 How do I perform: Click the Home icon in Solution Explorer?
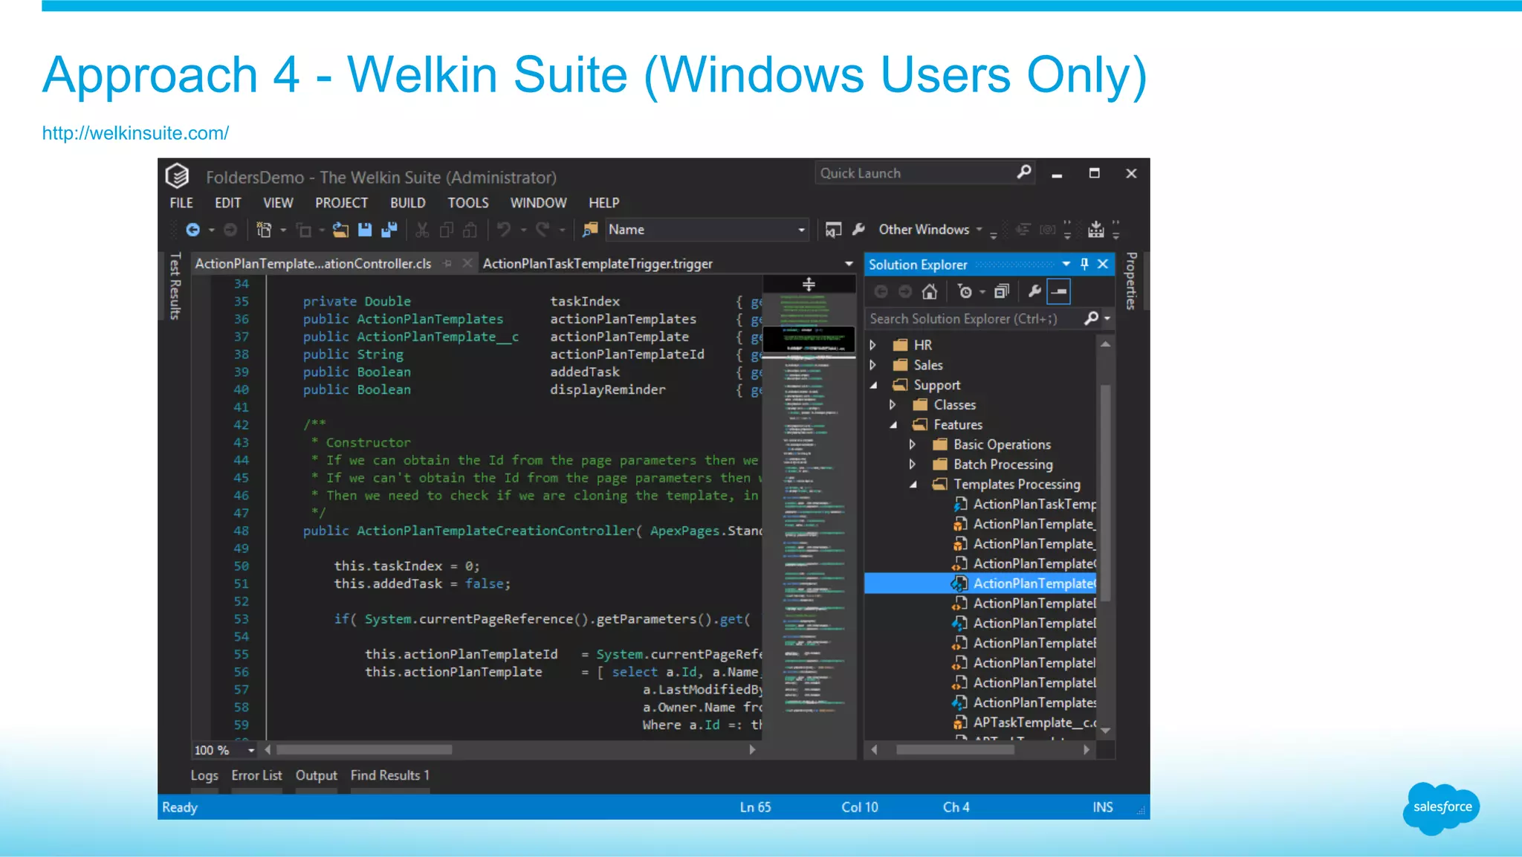click(x=929, y=291)
